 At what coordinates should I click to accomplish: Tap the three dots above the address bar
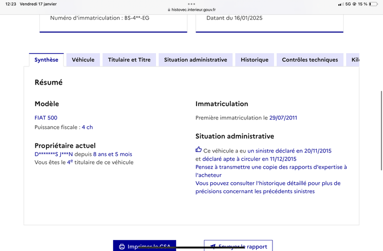(x=191, y=4)
